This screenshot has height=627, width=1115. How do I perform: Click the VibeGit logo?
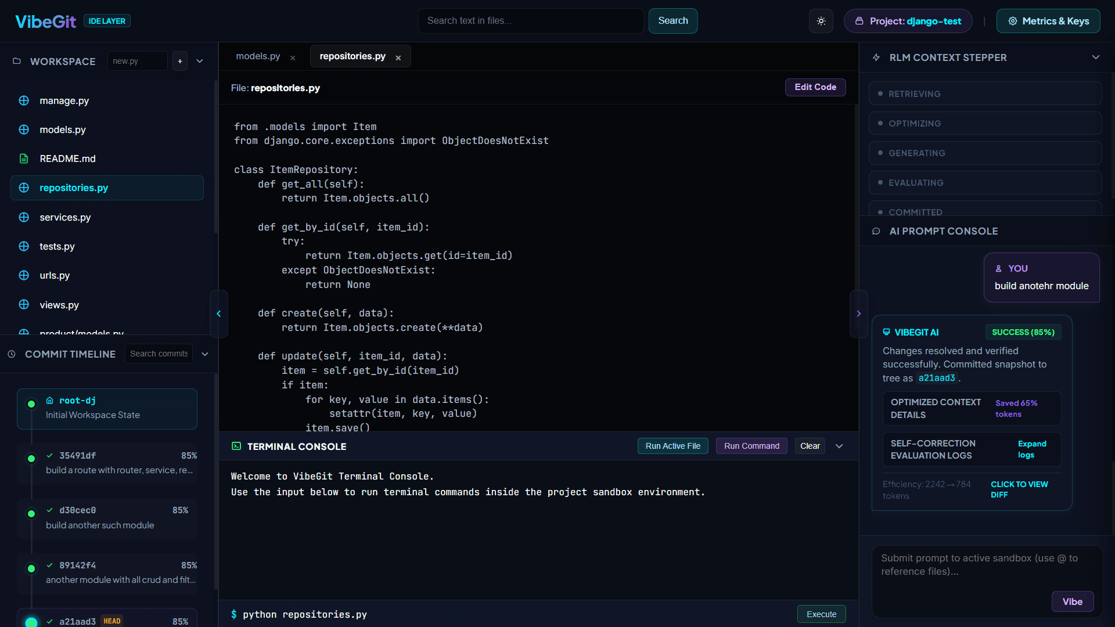tap(45, 21)
